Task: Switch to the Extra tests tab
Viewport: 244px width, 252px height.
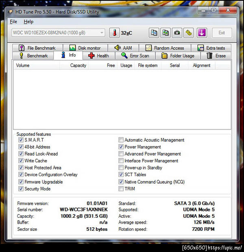Action: pyautogui.click(x=211, y=48)
